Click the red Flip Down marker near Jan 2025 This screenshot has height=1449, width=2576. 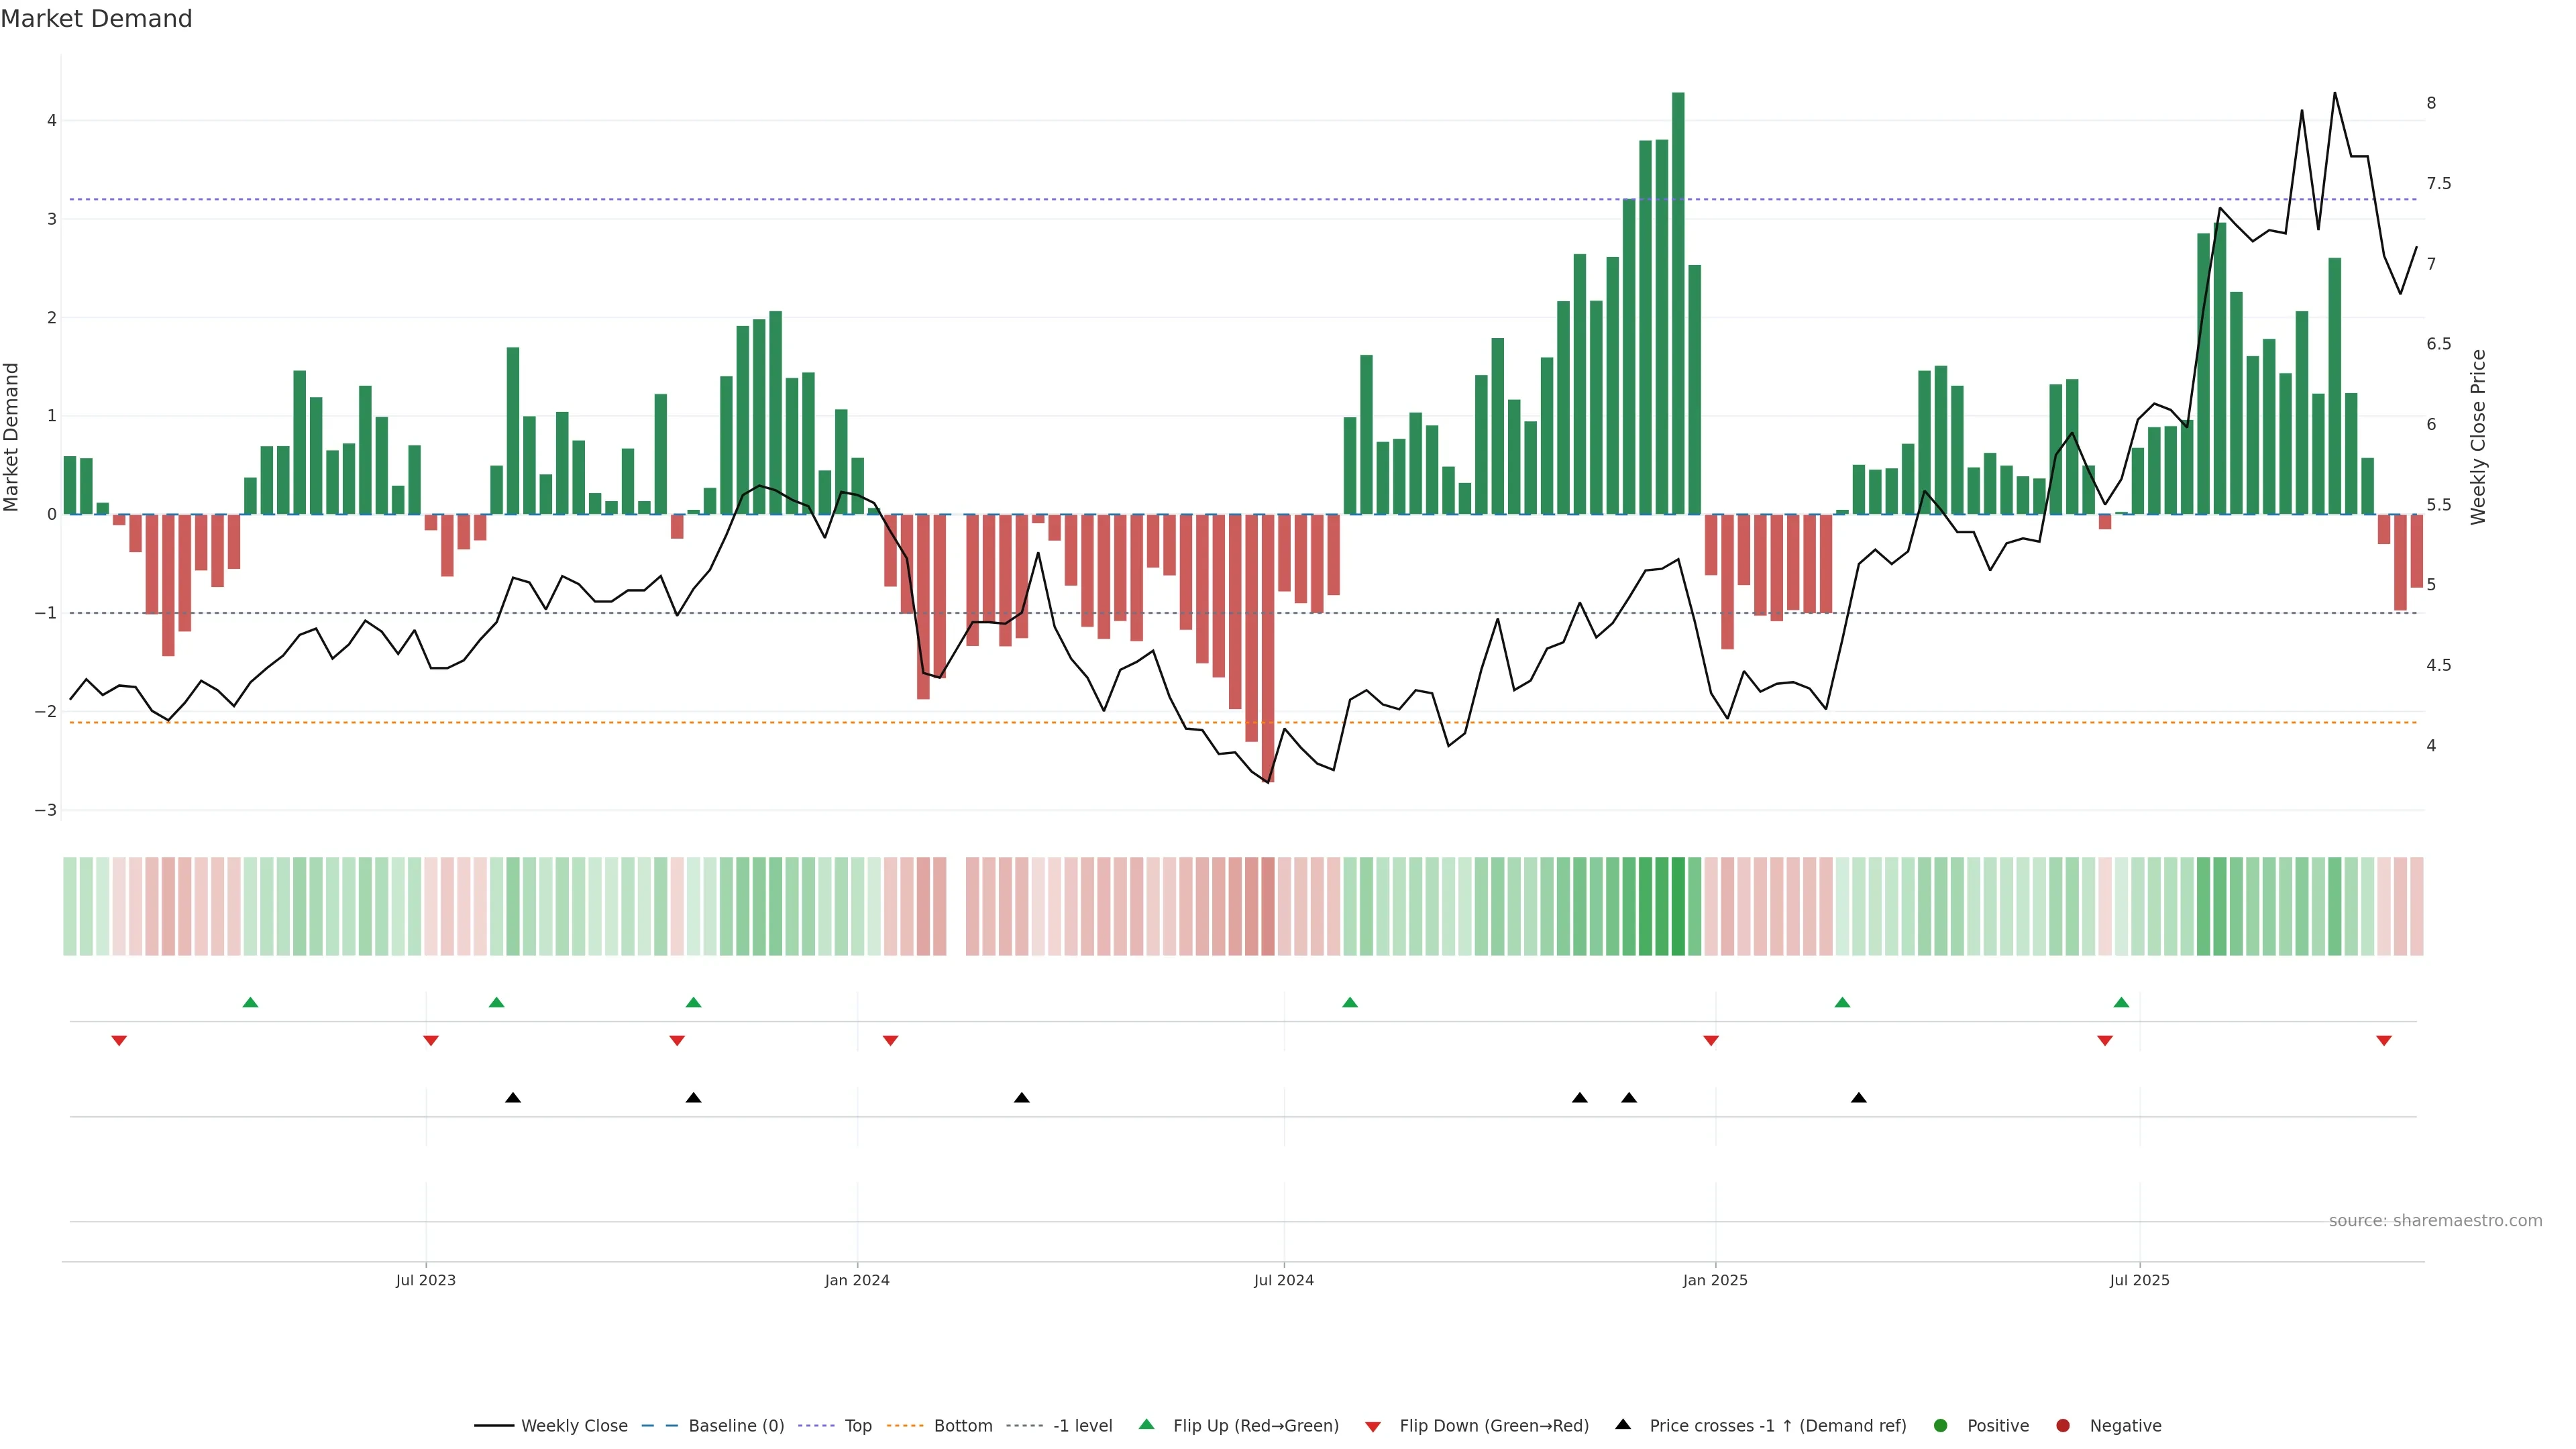pyautogui.click(x=1711, y=1041)
